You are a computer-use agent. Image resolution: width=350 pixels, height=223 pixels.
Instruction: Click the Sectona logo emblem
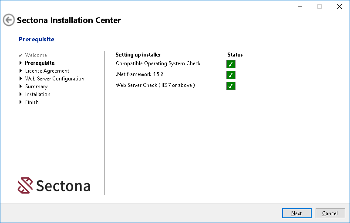point(25,185)
